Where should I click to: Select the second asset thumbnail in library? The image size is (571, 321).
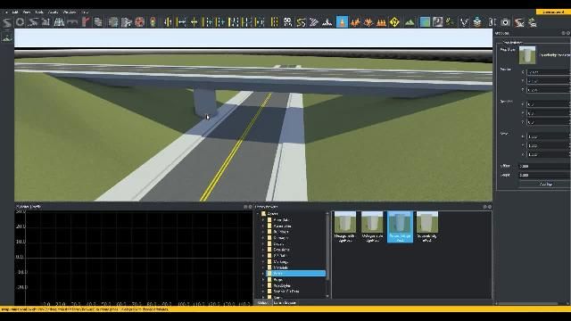372,226
